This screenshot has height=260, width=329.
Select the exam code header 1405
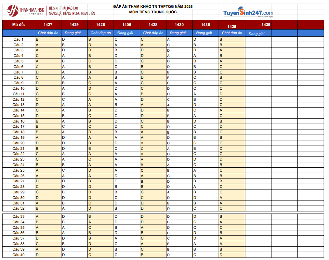click(127, 25)
